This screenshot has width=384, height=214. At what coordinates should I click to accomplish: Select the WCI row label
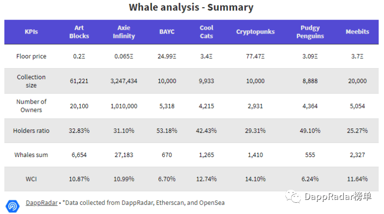point(31,179)
